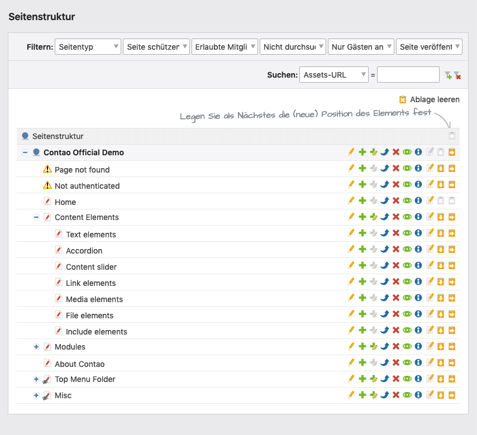The height and width of the screenshot is (435, 477).
Task: Paste into the File elements page
Action: (x=452, y=314)
